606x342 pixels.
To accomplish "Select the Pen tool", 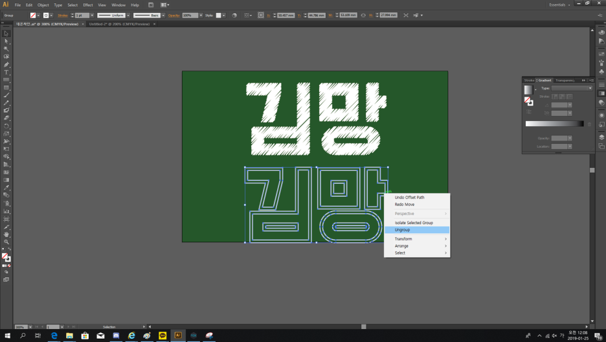I will (6, 65).
